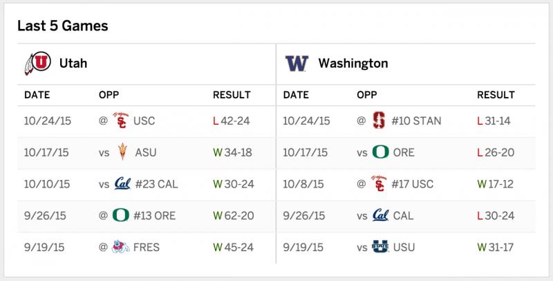Click the Oregon O logo beside #13 ORE

click(x=120, y=215)
